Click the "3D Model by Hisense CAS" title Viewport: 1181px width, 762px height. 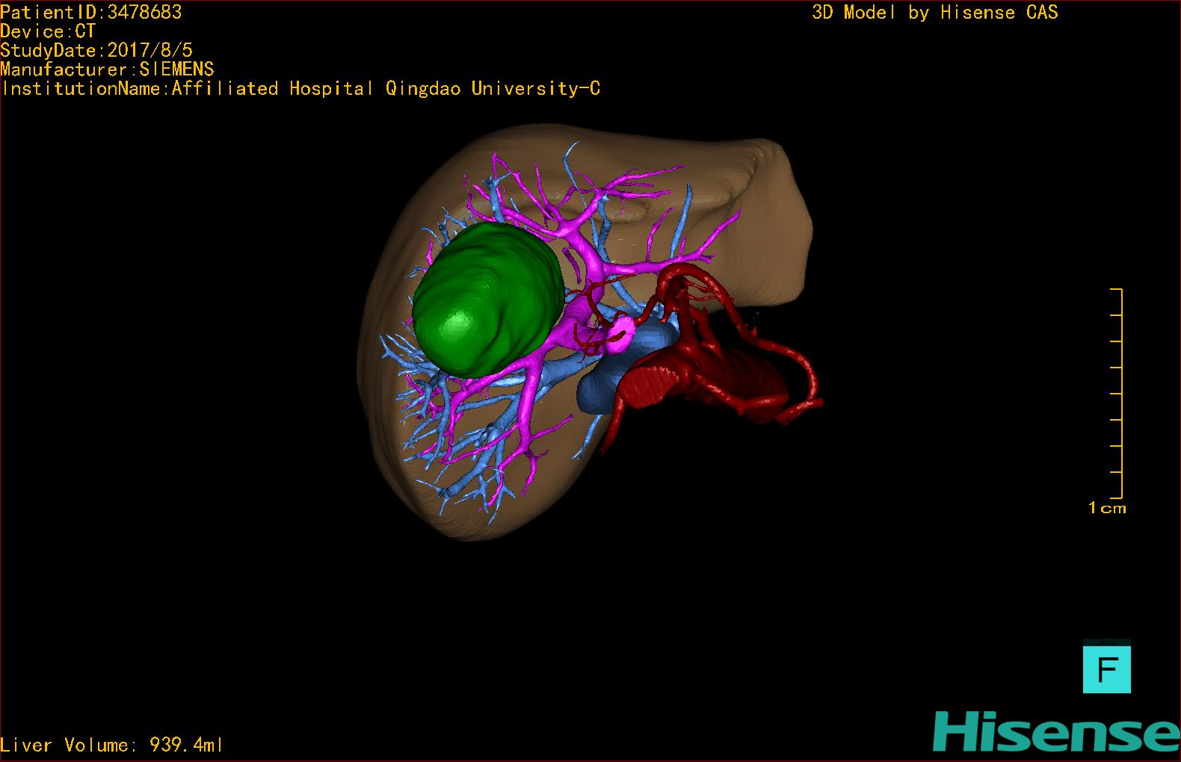pyautogui.click(x=935, y=13)
